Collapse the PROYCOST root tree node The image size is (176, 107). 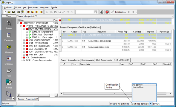(18, 23)
